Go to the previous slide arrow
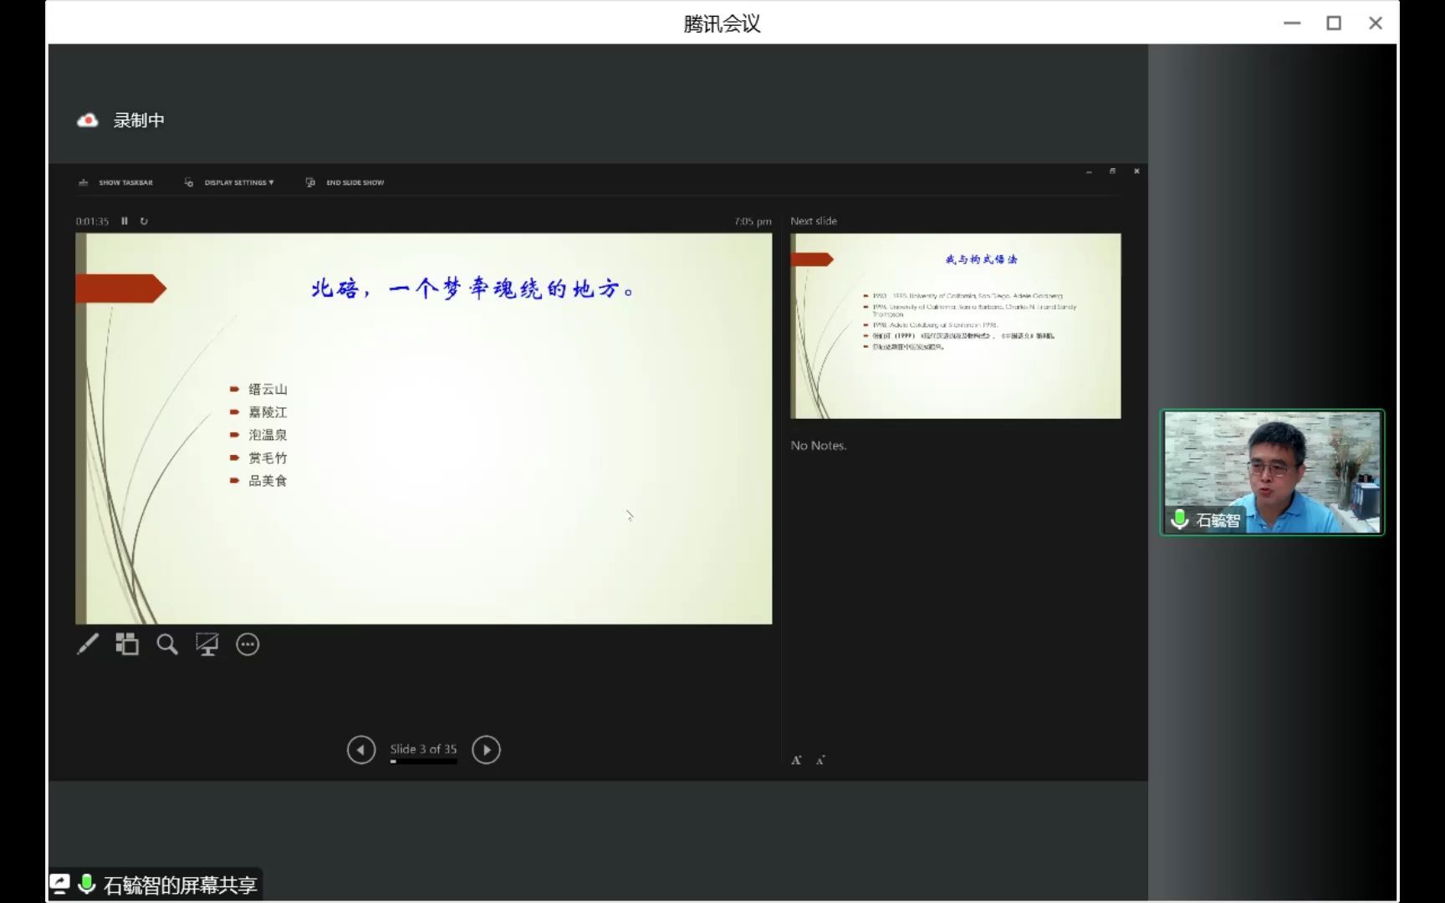Image resolution: width=1445 pixels, height=903 pixels. 361,750
